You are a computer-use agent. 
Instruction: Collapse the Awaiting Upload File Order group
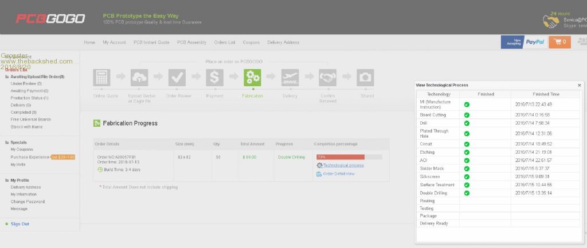point(7,77)
